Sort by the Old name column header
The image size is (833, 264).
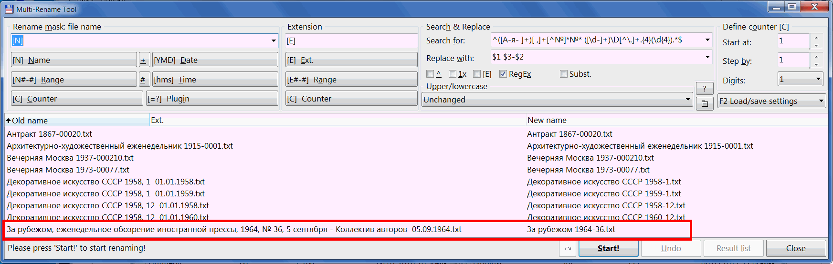pyautogui.click(x=76, y=121)
